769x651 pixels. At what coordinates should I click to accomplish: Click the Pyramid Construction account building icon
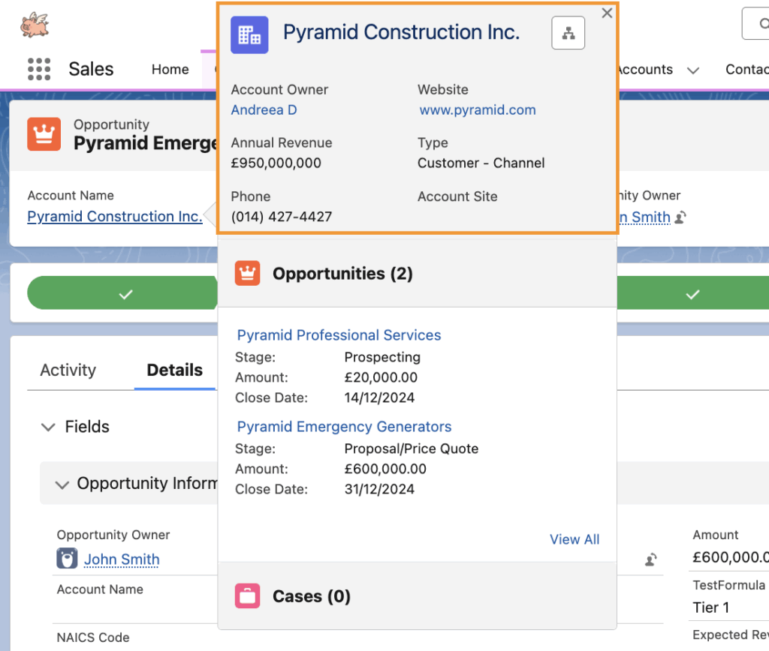[x=249, y=34]
